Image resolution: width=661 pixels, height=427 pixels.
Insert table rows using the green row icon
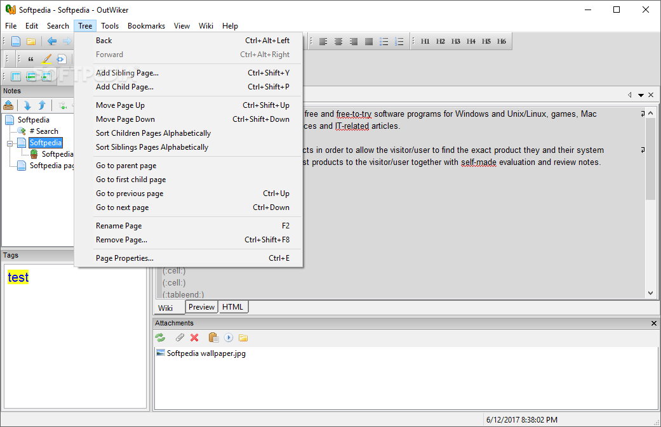tap(31, 76)
